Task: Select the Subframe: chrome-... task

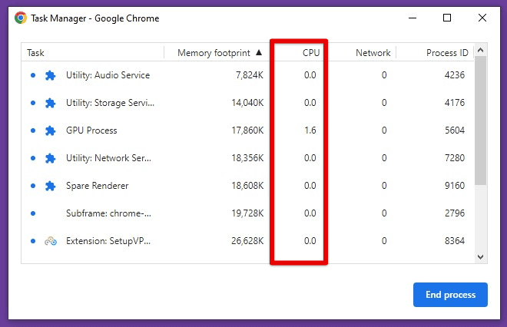Action: click(x=108, y=213)
